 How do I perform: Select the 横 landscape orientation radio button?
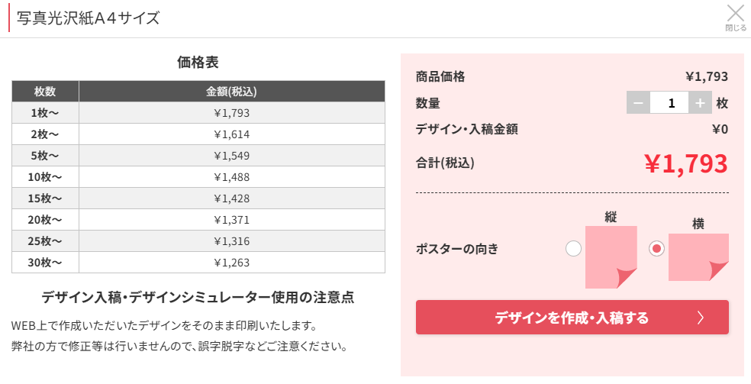click(x=656, y=248)
